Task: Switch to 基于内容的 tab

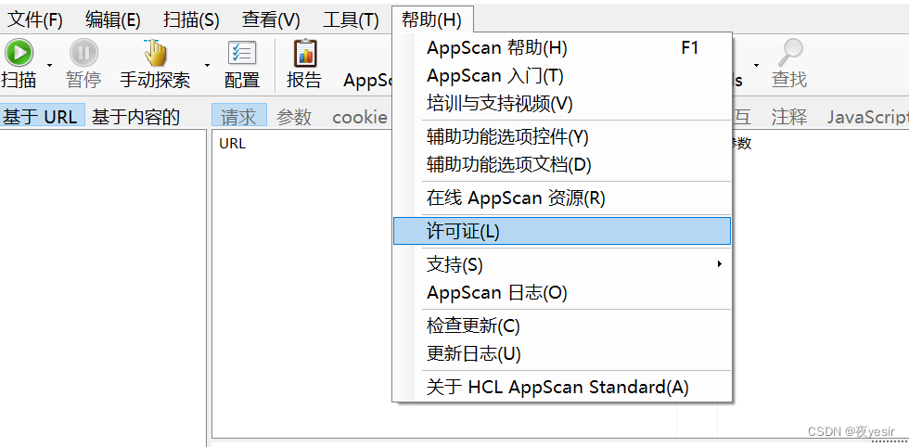Action: [135, 117]
